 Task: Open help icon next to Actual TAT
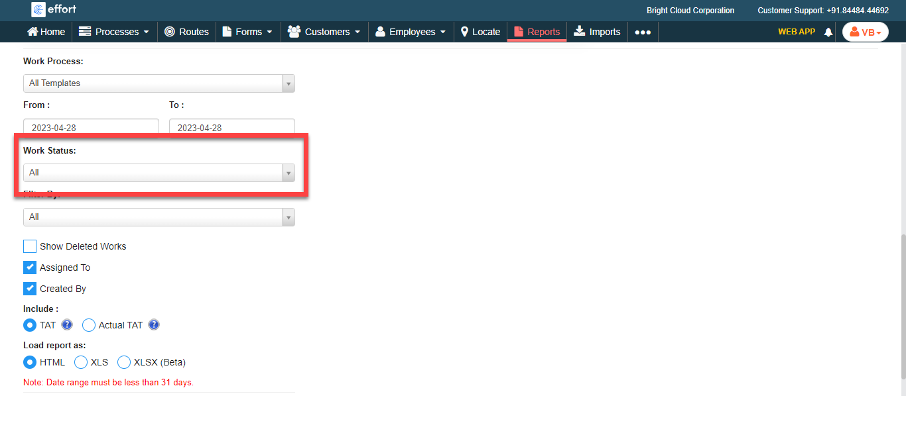tap(154, 325)
